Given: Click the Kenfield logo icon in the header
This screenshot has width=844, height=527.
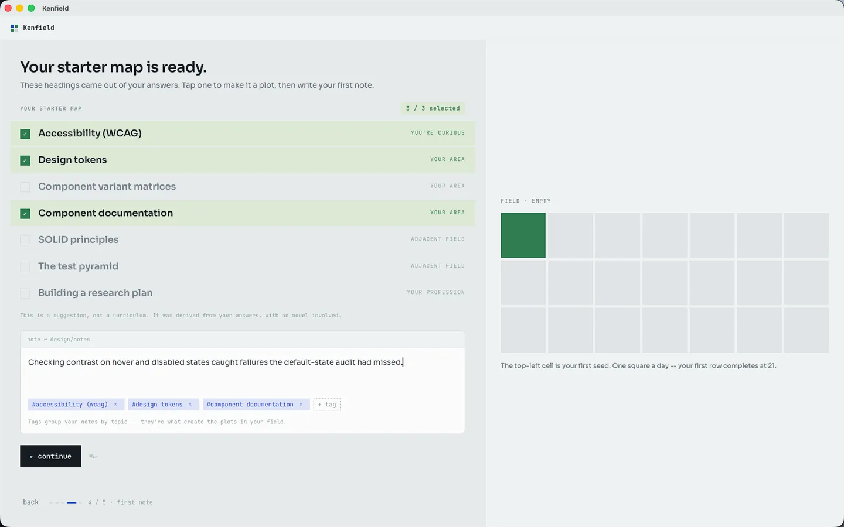Looking at the screenshot, I should point(15,28).
